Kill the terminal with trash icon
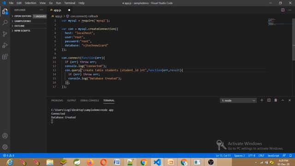The image size is (295, 166). pos(276,101)
